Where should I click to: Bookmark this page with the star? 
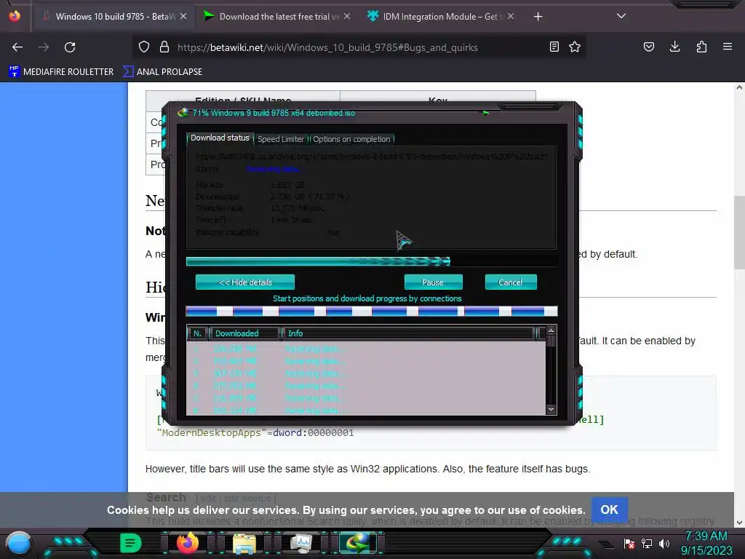click(x=575, y=47)
